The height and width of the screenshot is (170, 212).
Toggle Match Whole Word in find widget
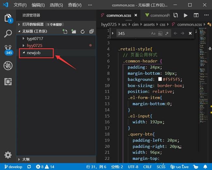160,33
